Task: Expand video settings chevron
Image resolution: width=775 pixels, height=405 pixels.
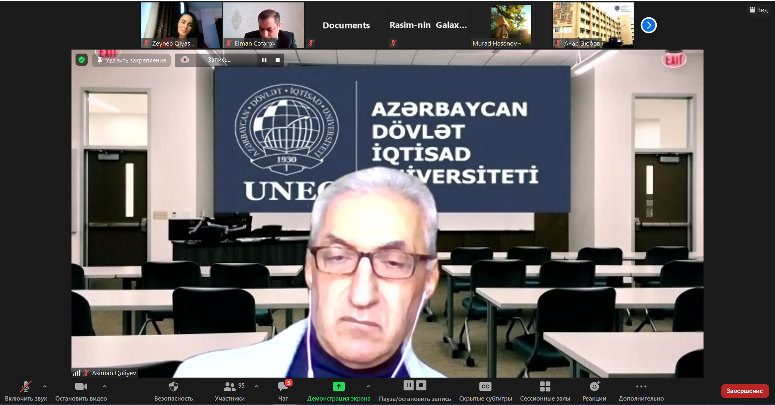Action: (105, 386)
